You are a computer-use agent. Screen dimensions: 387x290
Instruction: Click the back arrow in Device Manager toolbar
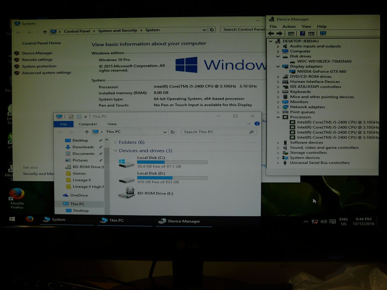(x=271, y=33)
